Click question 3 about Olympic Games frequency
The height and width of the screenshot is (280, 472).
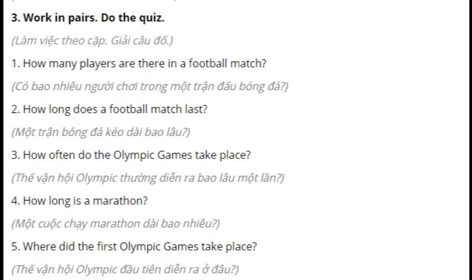tap(131, 155)
